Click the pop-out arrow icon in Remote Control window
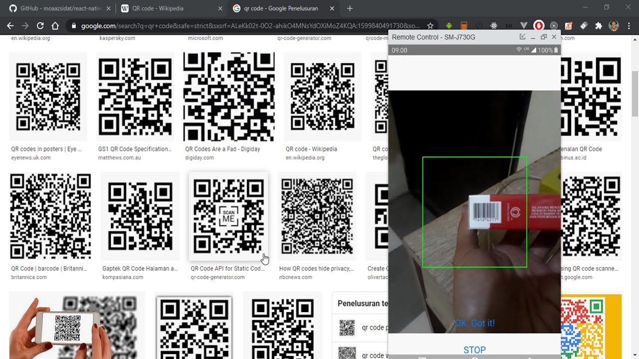Image resolution: width=639 pixels, height=359 pixels. coord(522,37)
